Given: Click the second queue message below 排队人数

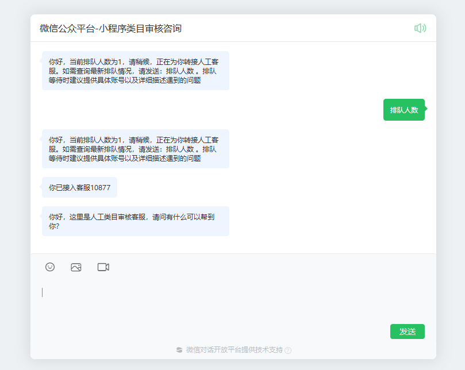Looking at the screenshot, I should pos(136,149).
